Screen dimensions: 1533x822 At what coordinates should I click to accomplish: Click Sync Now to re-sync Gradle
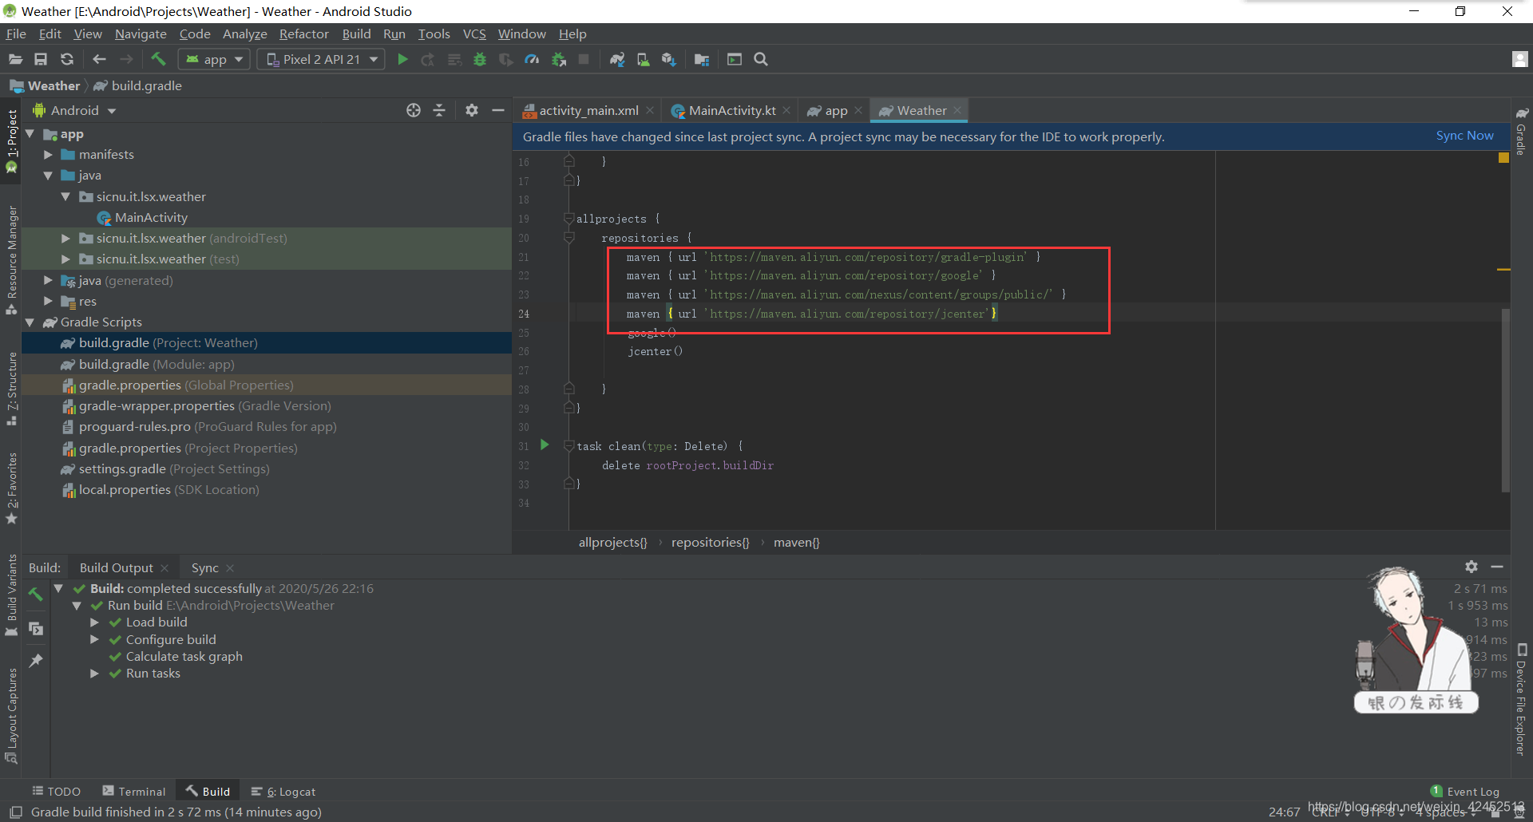pos(1464,135)
